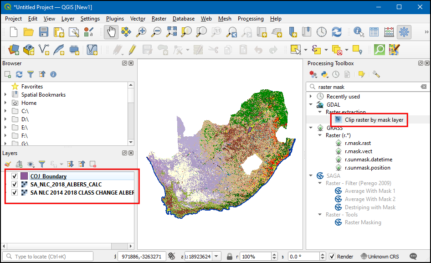Open the Processing Toolbox history clock icon

point(336,74)
